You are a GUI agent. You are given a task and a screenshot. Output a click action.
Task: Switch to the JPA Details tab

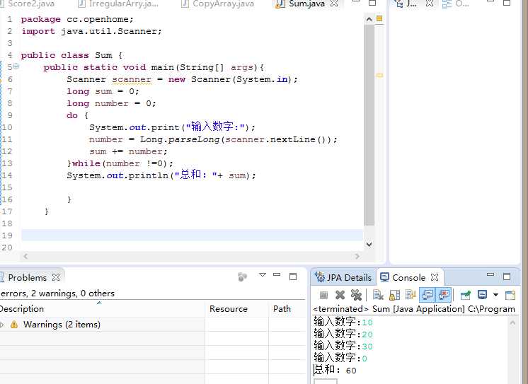[x=343, y=278]
